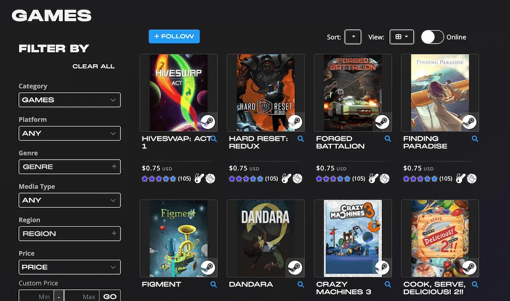This screenshot has width=510, height=301.
Task: Open the View grid layout dropdown
Action: coord(401,37)
